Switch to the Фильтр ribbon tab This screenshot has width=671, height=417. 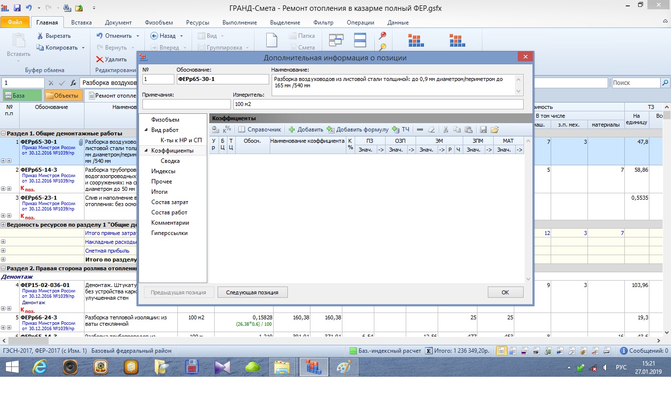323,23
